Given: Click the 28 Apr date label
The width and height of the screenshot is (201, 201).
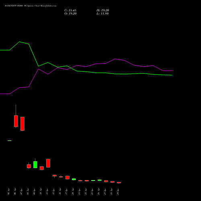Looking at the screenshot, I should pos(111,192).
